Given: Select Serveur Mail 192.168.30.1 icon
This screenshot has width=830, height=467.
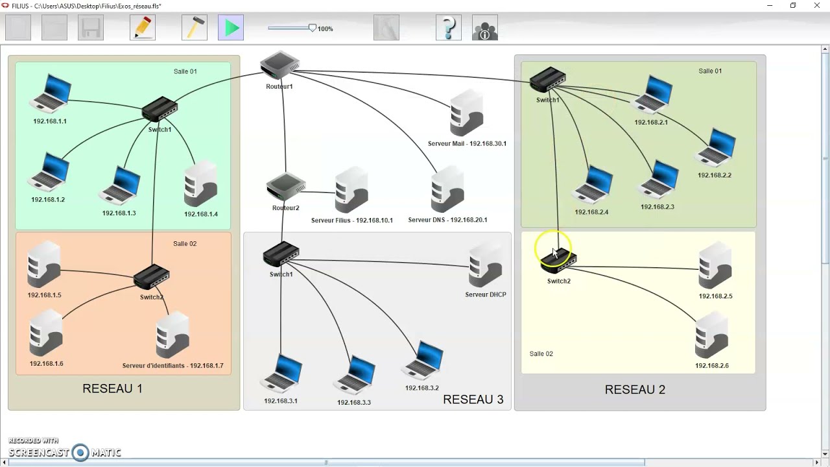Looking at the screenshot, I should [467, 114].
